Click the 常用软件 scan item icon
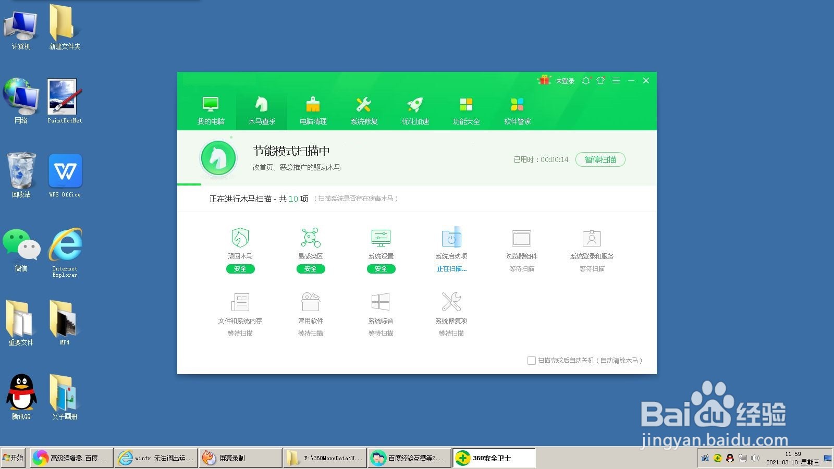Screen dimensions: 834x469 [x=311, y=302]
